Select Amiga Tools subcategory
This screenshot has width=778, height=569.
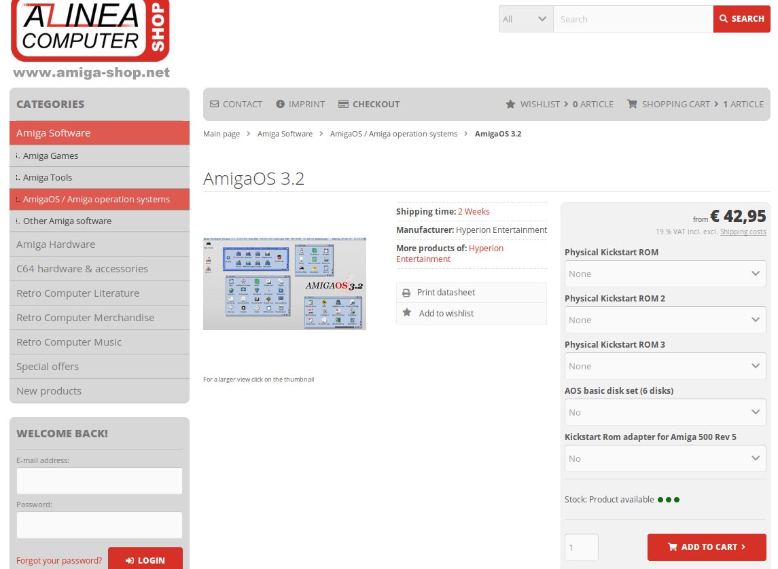99,177
